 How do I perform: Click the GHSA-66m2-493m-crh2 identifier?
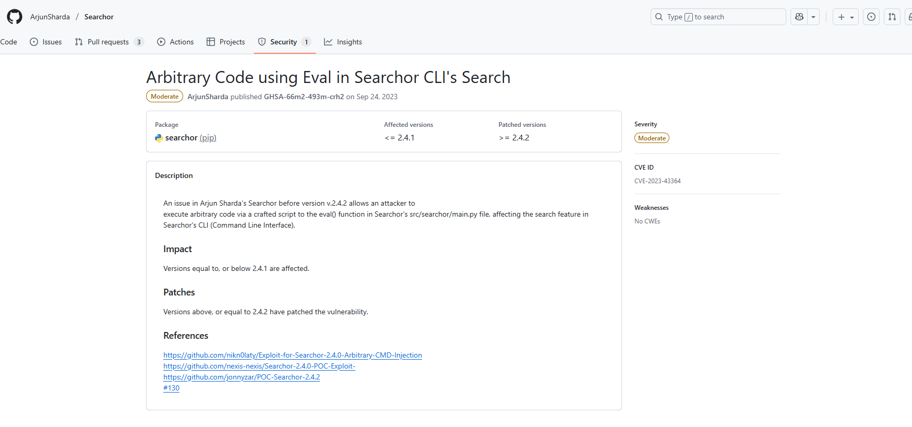click(304, 97)
